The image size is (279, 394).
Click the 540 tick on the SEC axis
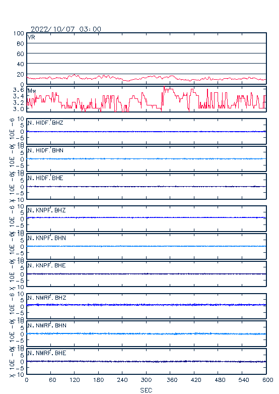[x=243, y=380]
